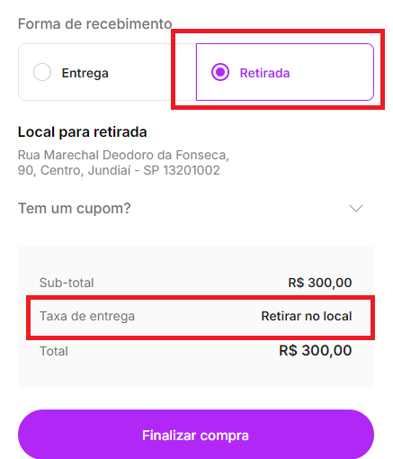Click the Entrega option label
The height and width of the screenshot is (459, 393).
[x=85, y=73]
